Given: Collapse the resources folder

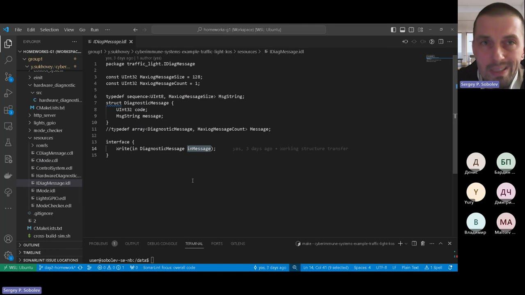Looking at the screenshot, I should pyautogui.click(x=49, y=138).
